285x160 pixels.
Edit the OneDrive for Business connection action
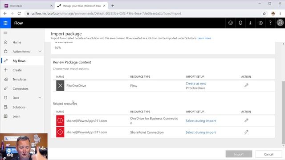(x=246, y=120)
